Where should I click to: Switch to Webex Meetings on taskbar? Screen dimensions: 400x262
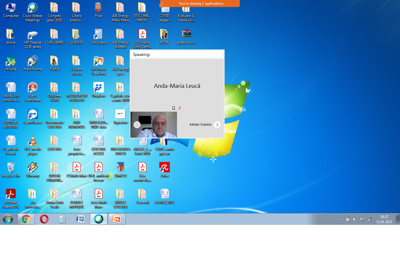click(99, 219)
